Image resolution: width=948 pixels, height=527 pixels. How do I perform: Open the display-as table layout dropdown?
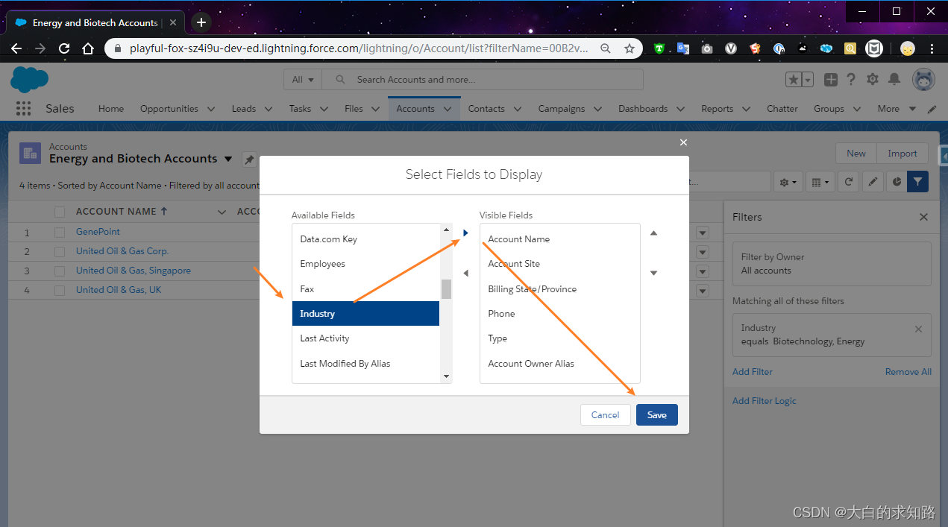click(820, 181)
